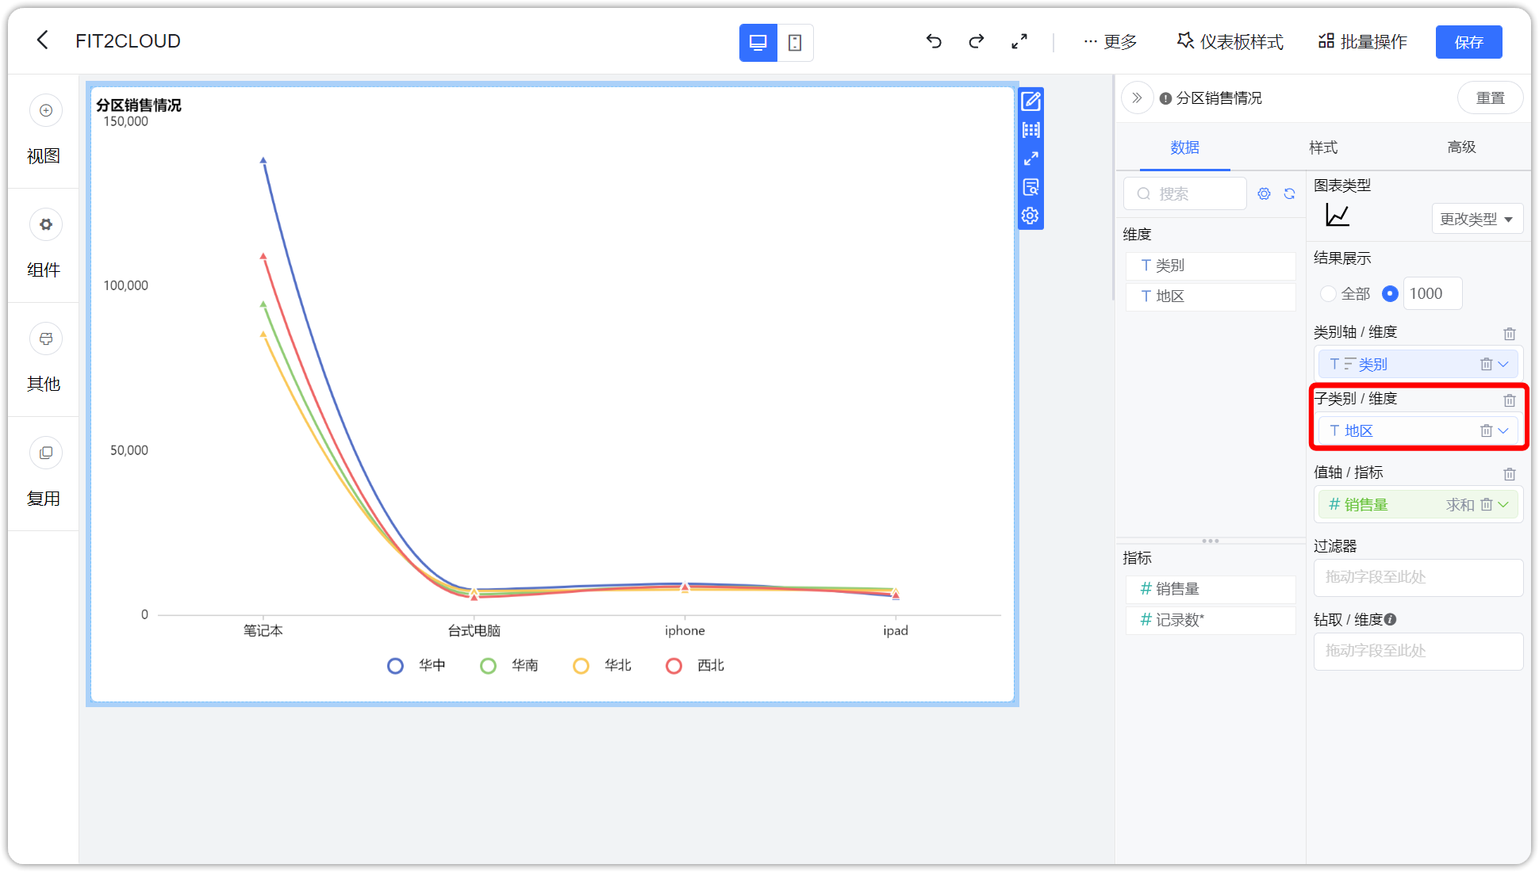The width and height of the screenshot is (1539, 872).
Task: Open the chart settings gear icon
Action: tap(1030, 216)
